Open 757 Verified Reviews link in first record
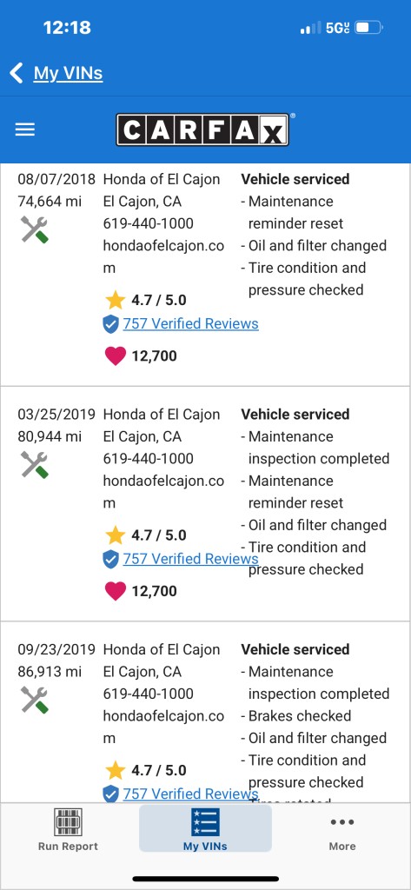Viewport: 411px width, 890px height. coord(191,323)
